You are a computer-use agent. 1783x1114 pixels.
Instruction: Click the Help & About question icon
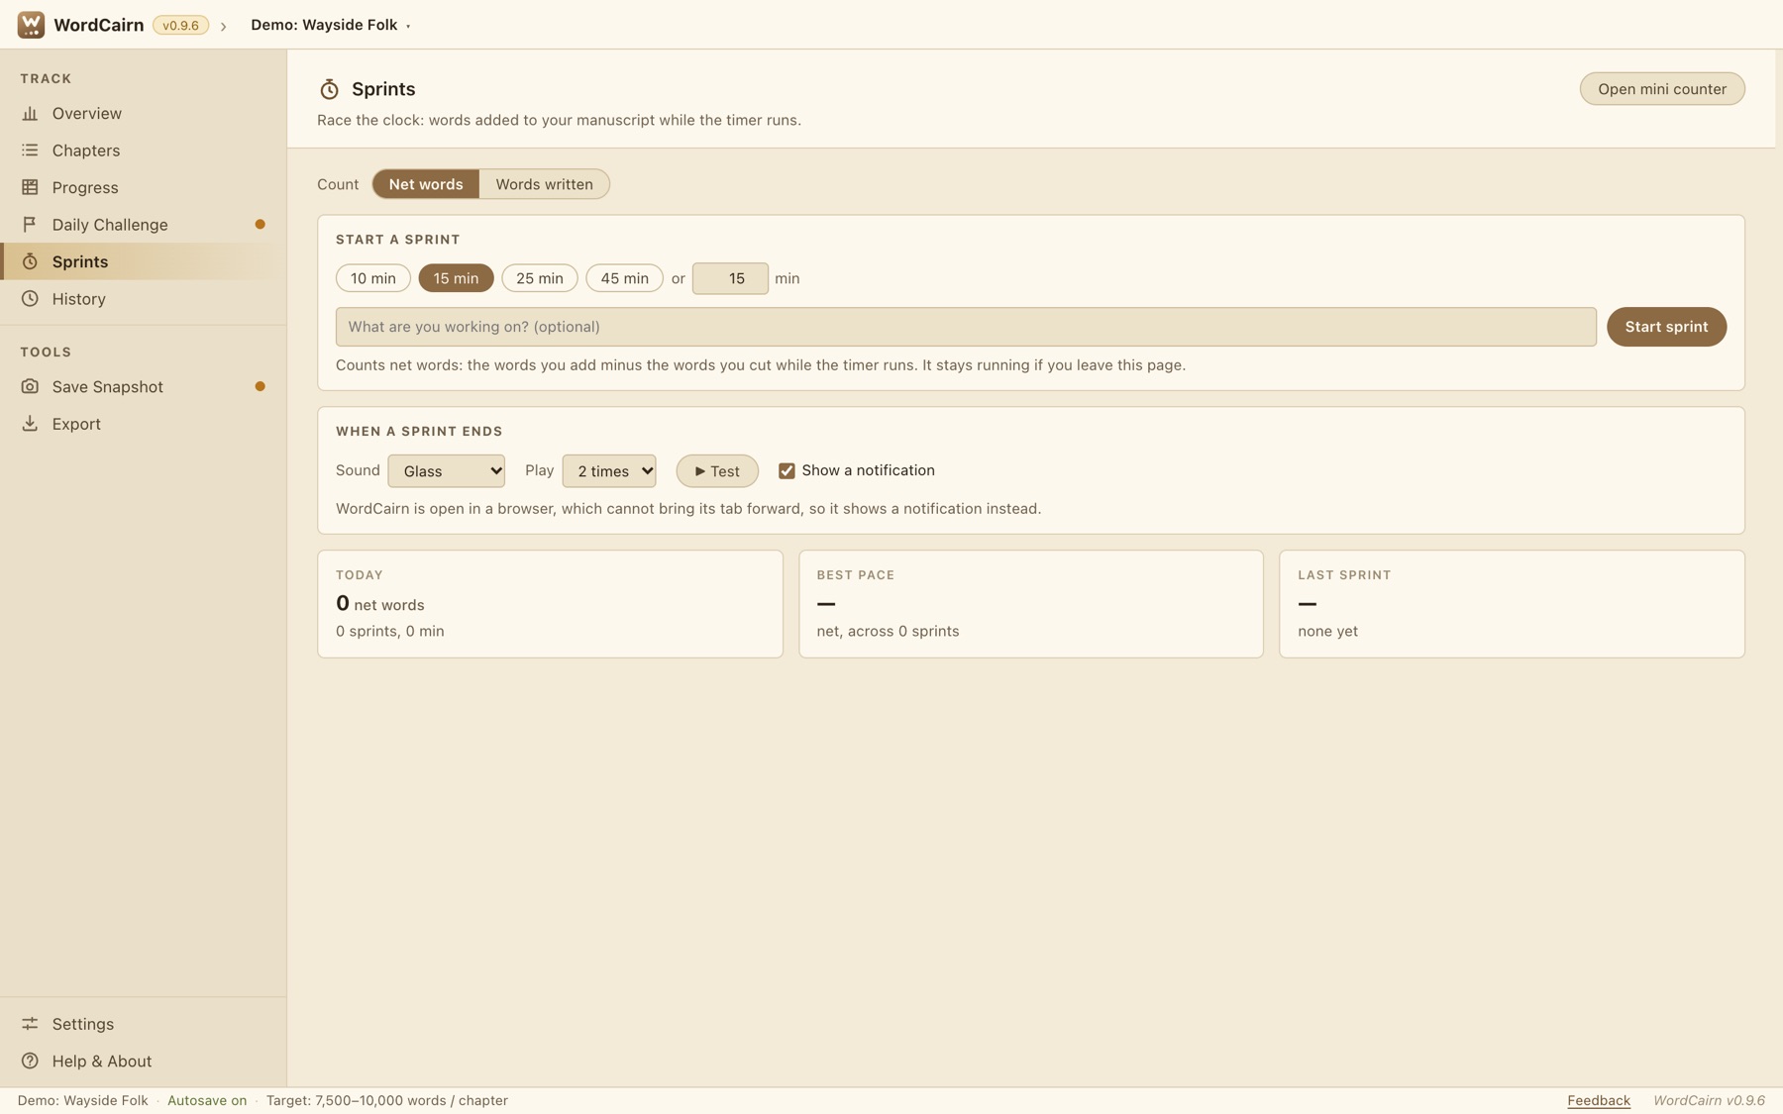coord(30,1061)
